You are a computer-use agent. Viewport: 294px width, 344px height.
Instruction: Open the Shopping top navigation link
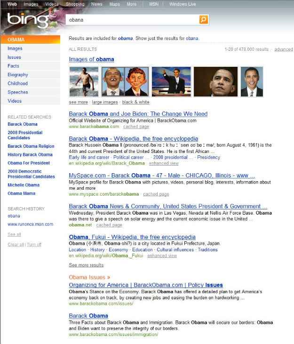75,4
